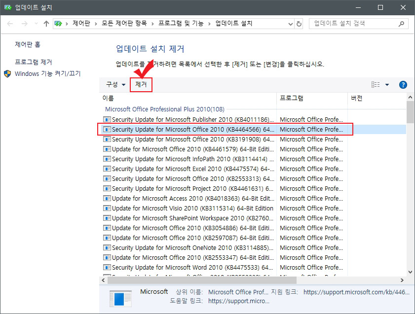This screenshot has width=415, height=314.
Task: Select Update for Office 2010 KB4461579 icon
Action: pos(107,149)
